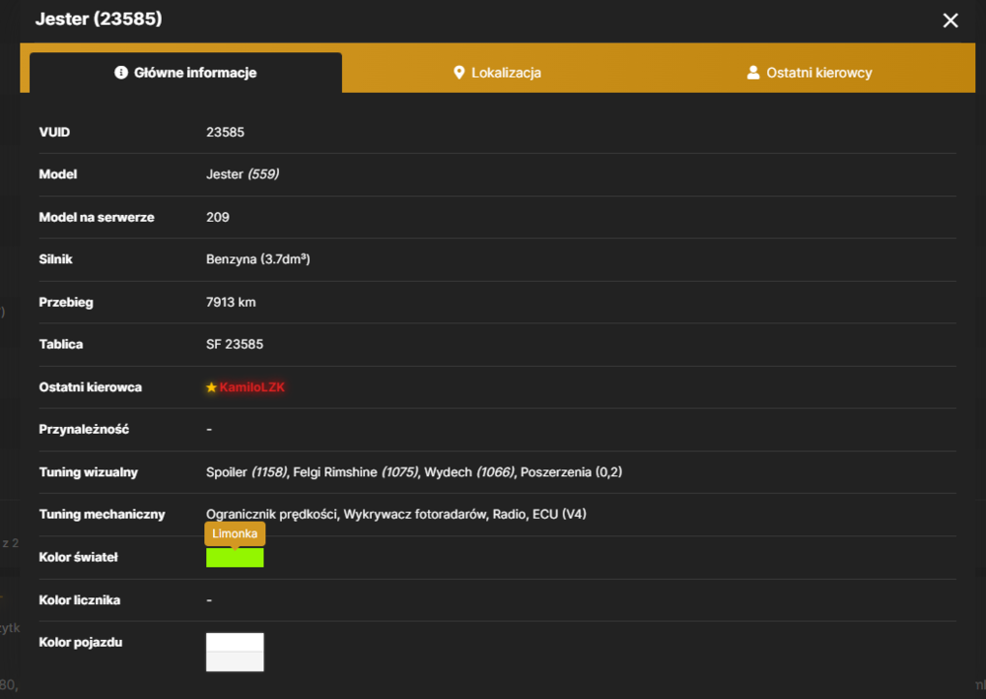This screenshot has width=986, height=699.
Task: Click the info icon on Główne informacje
Action: point(121,73)
